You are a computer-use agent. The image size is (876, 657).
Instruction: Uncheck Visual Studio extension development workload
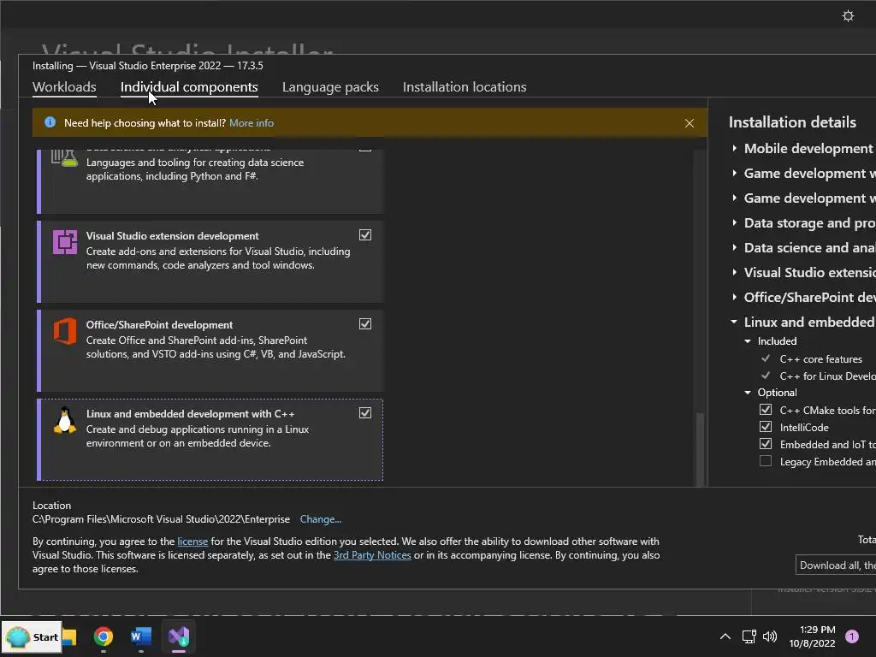tap(364, 235)
